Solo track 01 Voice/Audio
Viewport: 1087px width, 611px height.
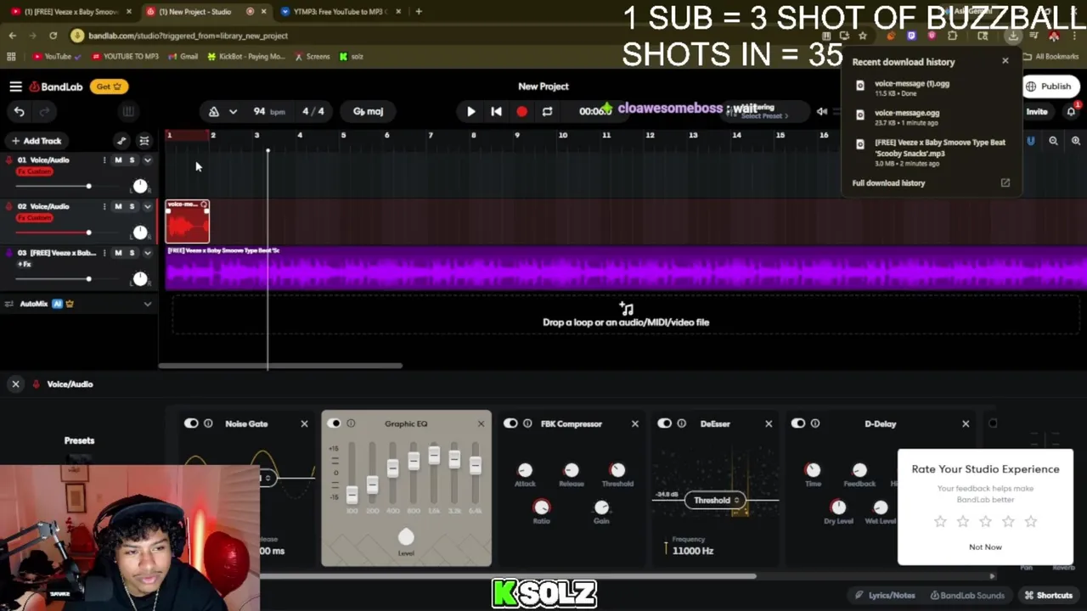[132, 160]
